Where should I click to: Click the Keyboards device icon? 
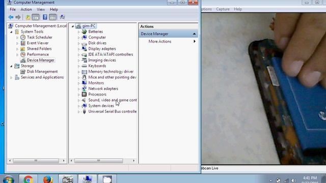[x=84, y=66]
